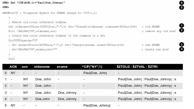Click the xname column header

(62, 67)
